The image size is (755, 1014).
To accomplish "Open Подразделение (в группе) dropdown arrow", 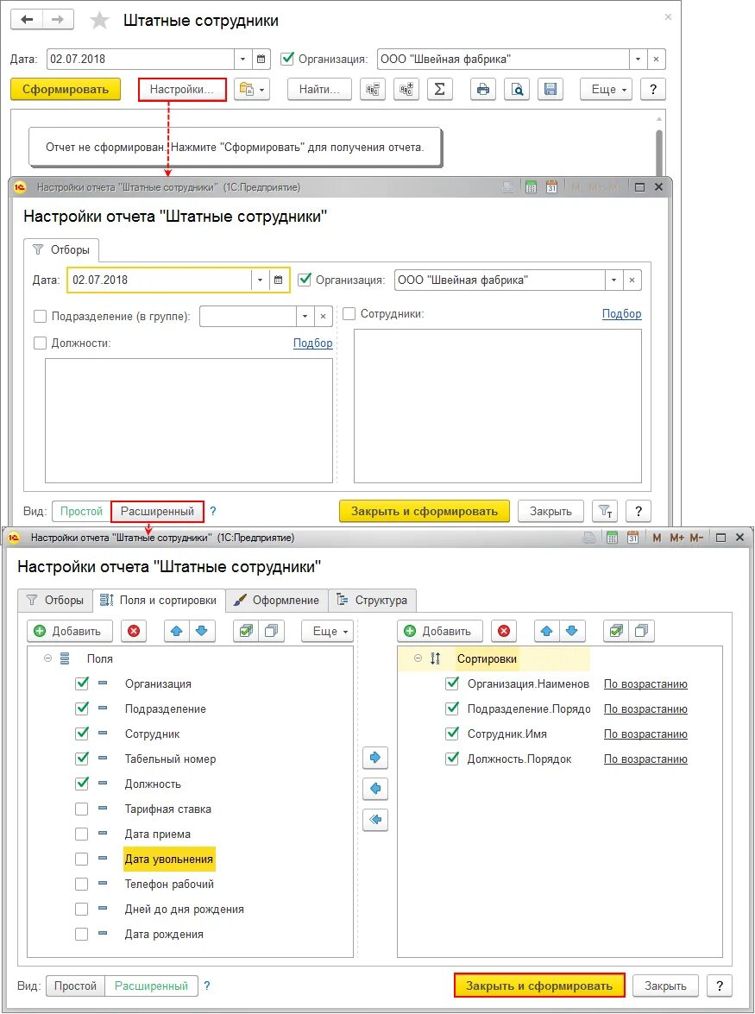I will (305, 316).
